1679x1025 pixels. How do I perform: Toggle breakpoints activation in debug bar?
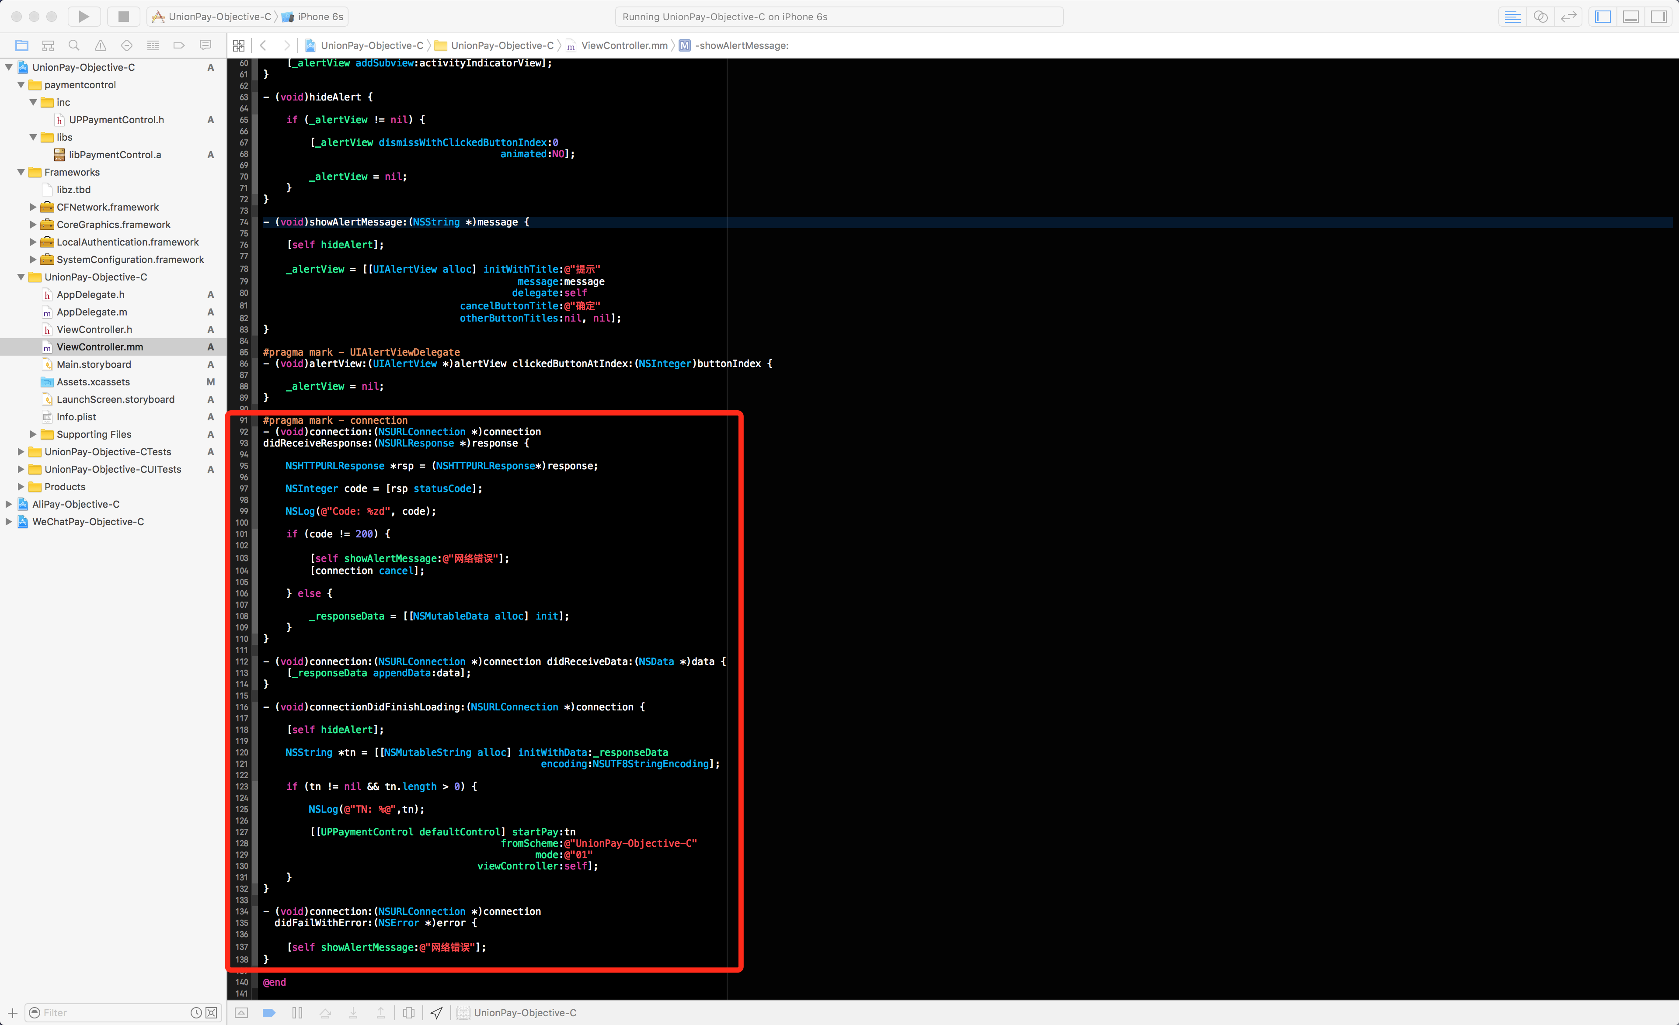tap(269, 1013)
